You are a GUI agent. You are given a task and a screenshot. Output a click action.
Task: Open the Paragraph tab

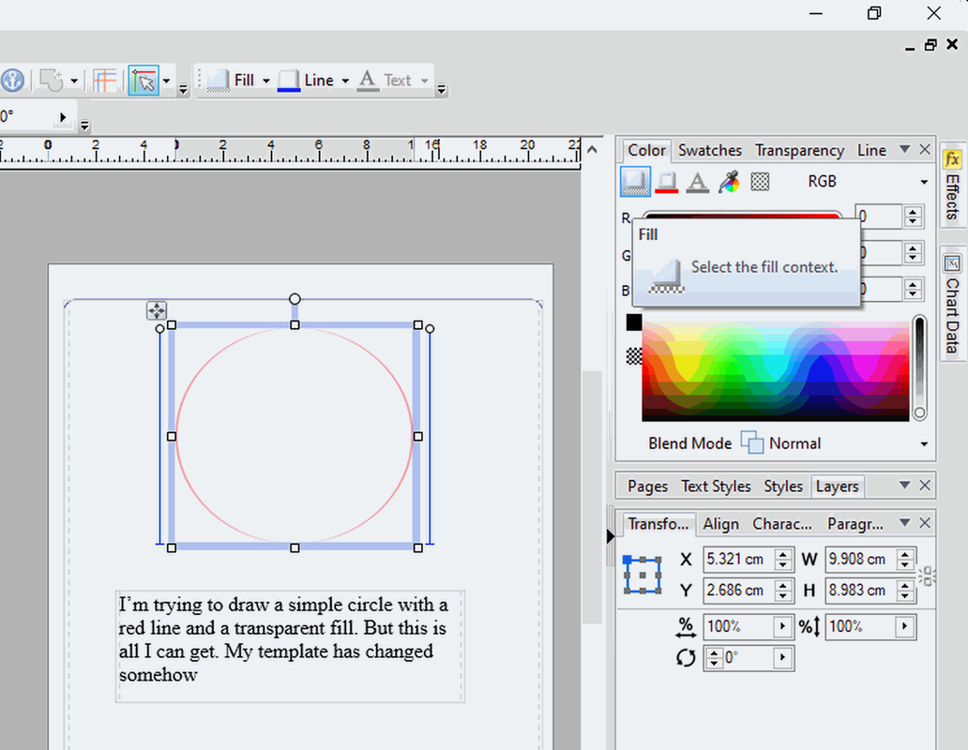coord(855,524)
